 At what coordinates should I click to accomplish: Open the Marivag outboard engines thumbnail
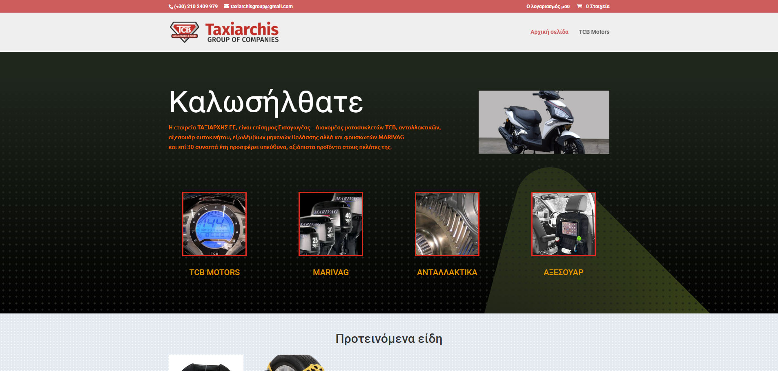(x=331, y=224)
